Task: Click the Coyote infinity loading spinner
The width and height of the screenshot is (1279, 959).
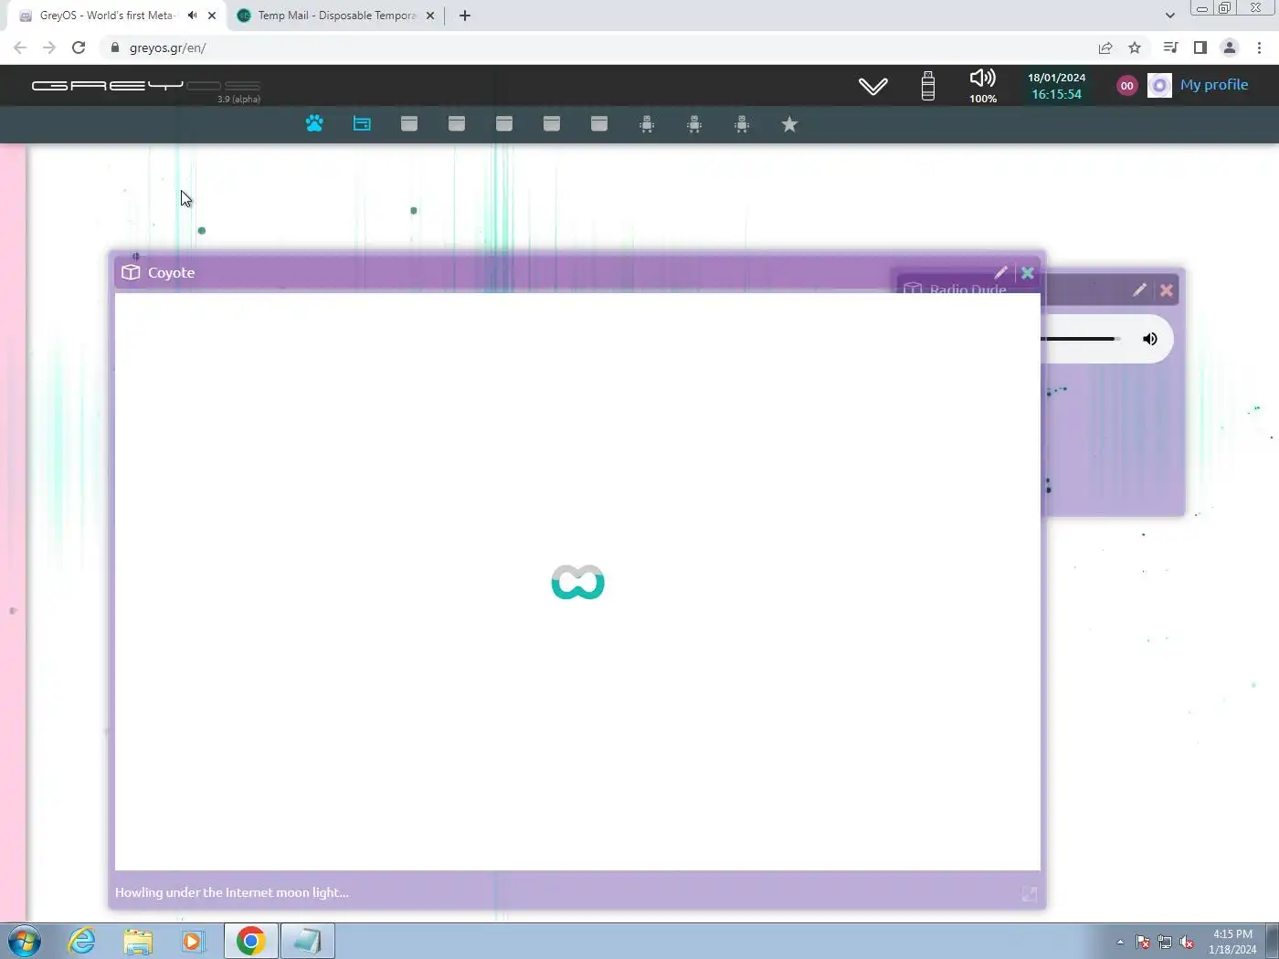Action: [x=577, y=582]
